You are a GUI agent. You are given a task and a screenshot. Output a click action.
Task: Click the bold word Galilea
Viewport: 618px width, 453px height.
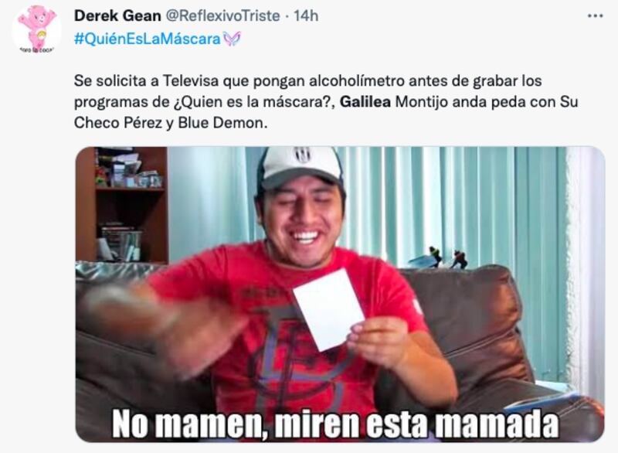[365, 102]
